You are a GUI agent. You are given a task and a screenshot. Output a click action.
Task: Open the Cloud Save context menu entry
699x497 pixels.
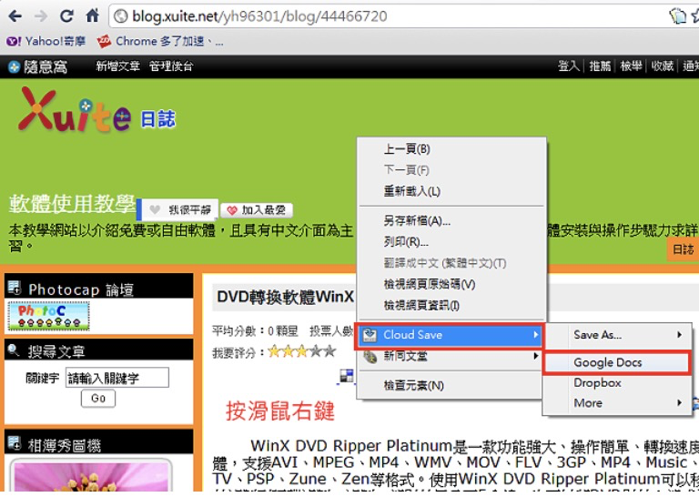click(x=450, y=335)
